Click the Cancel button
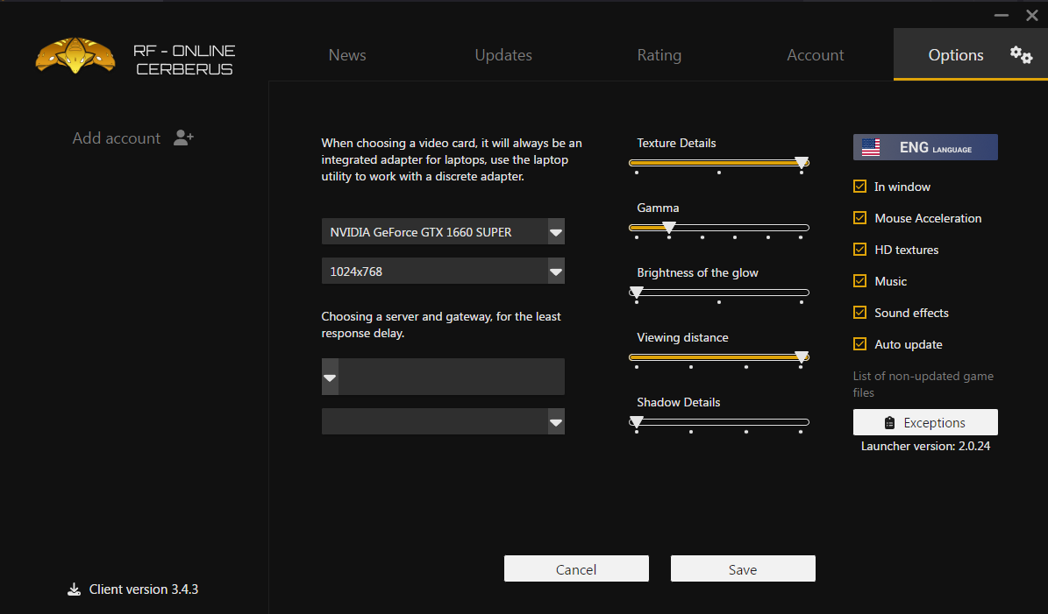 click(576, 568)
